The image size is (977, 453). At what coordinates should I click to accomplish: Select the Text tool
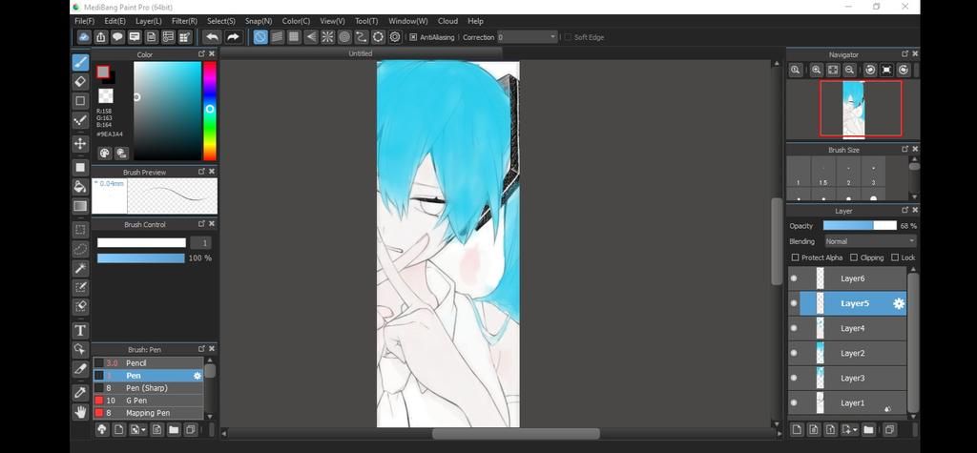(x=80, y=330)
